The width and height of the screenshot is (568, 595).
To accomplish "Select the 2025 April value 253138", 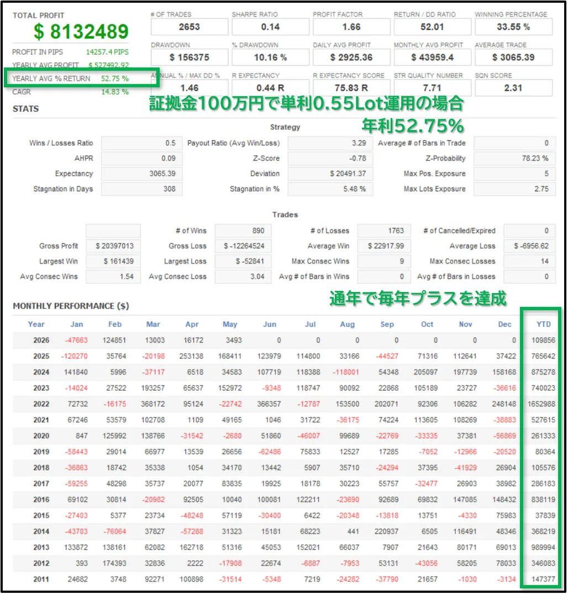I will (x=192, y=356).
